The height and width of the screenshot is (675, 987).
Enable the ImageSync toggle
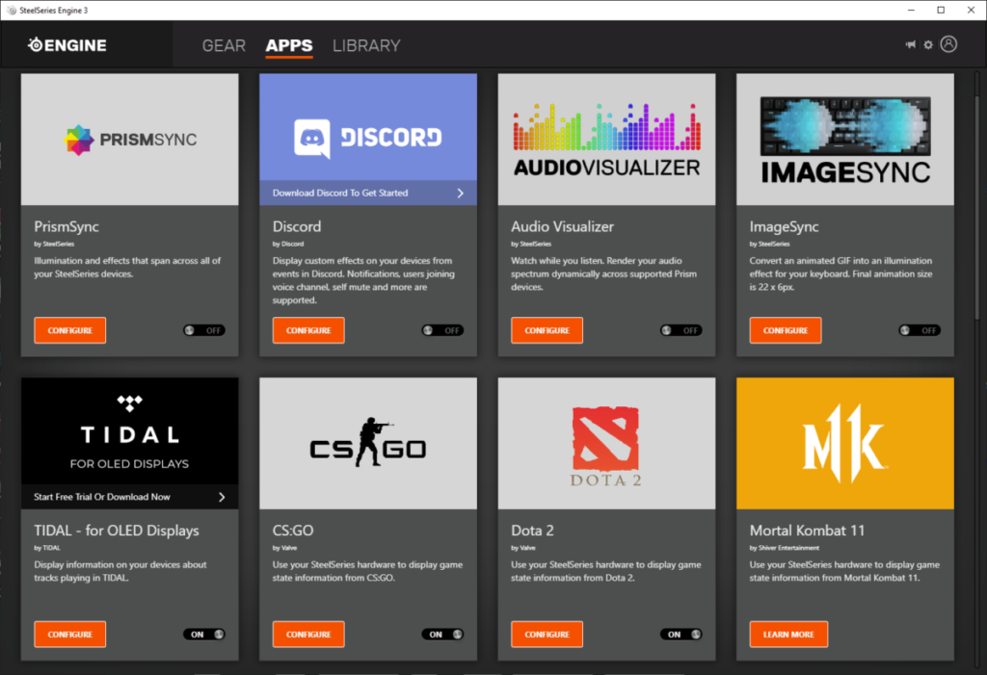tap(920, 330)
